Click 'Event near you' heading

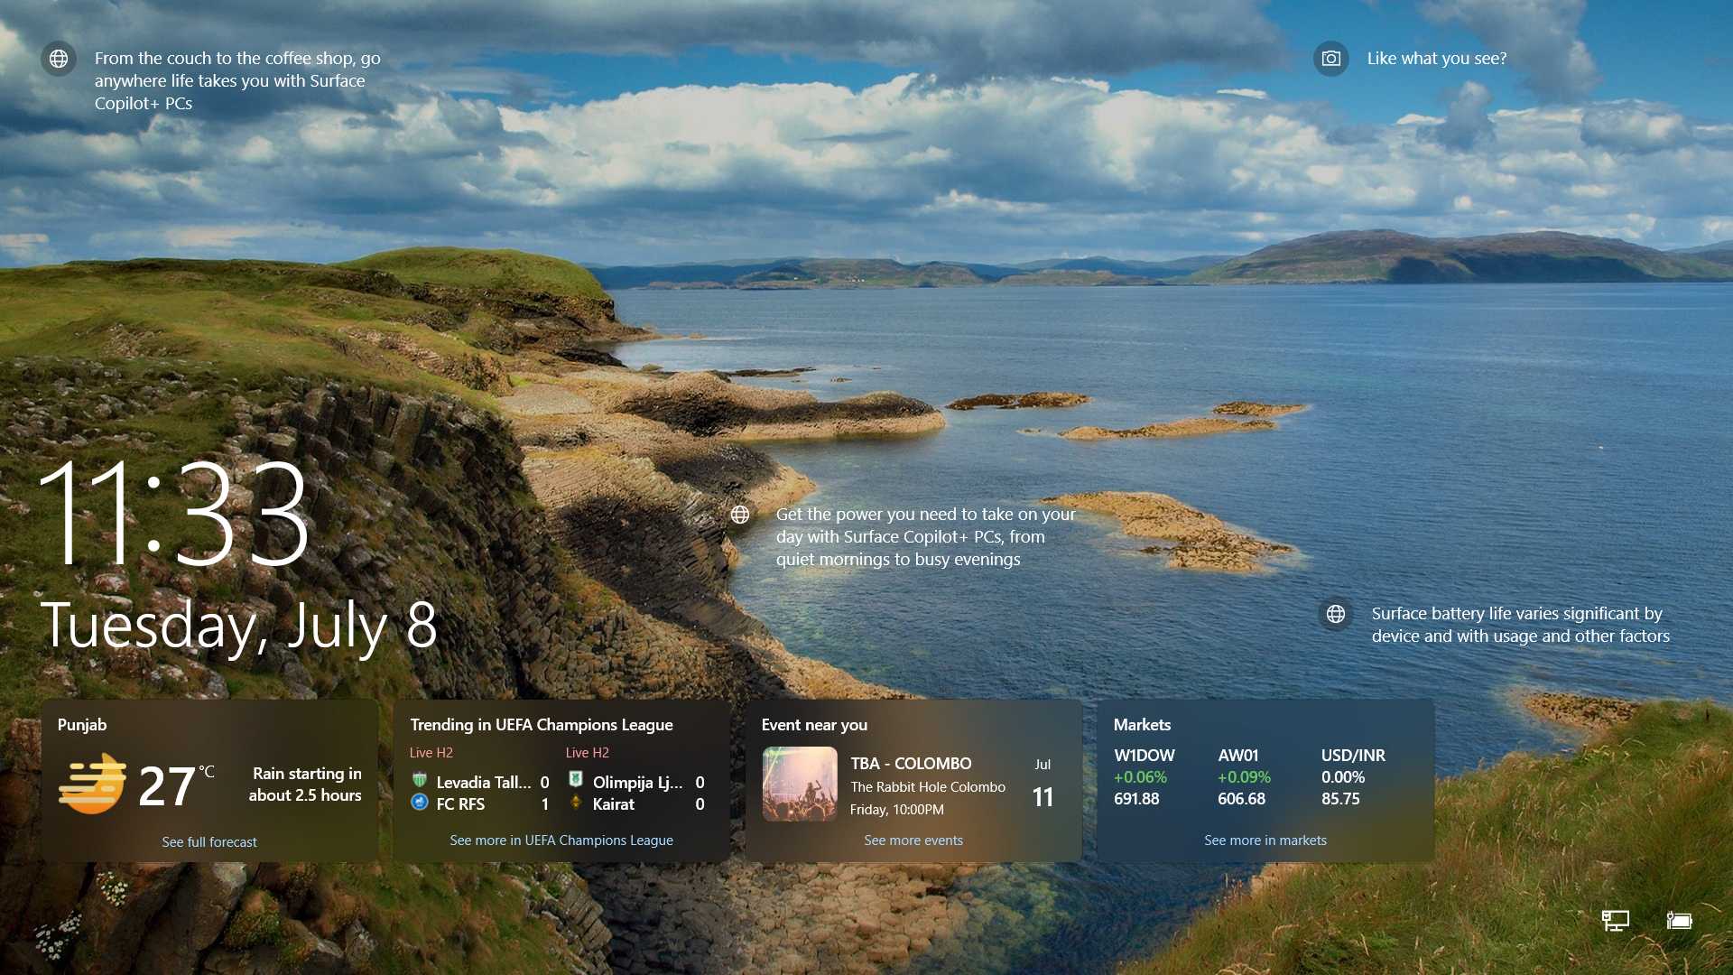(814, 725)
